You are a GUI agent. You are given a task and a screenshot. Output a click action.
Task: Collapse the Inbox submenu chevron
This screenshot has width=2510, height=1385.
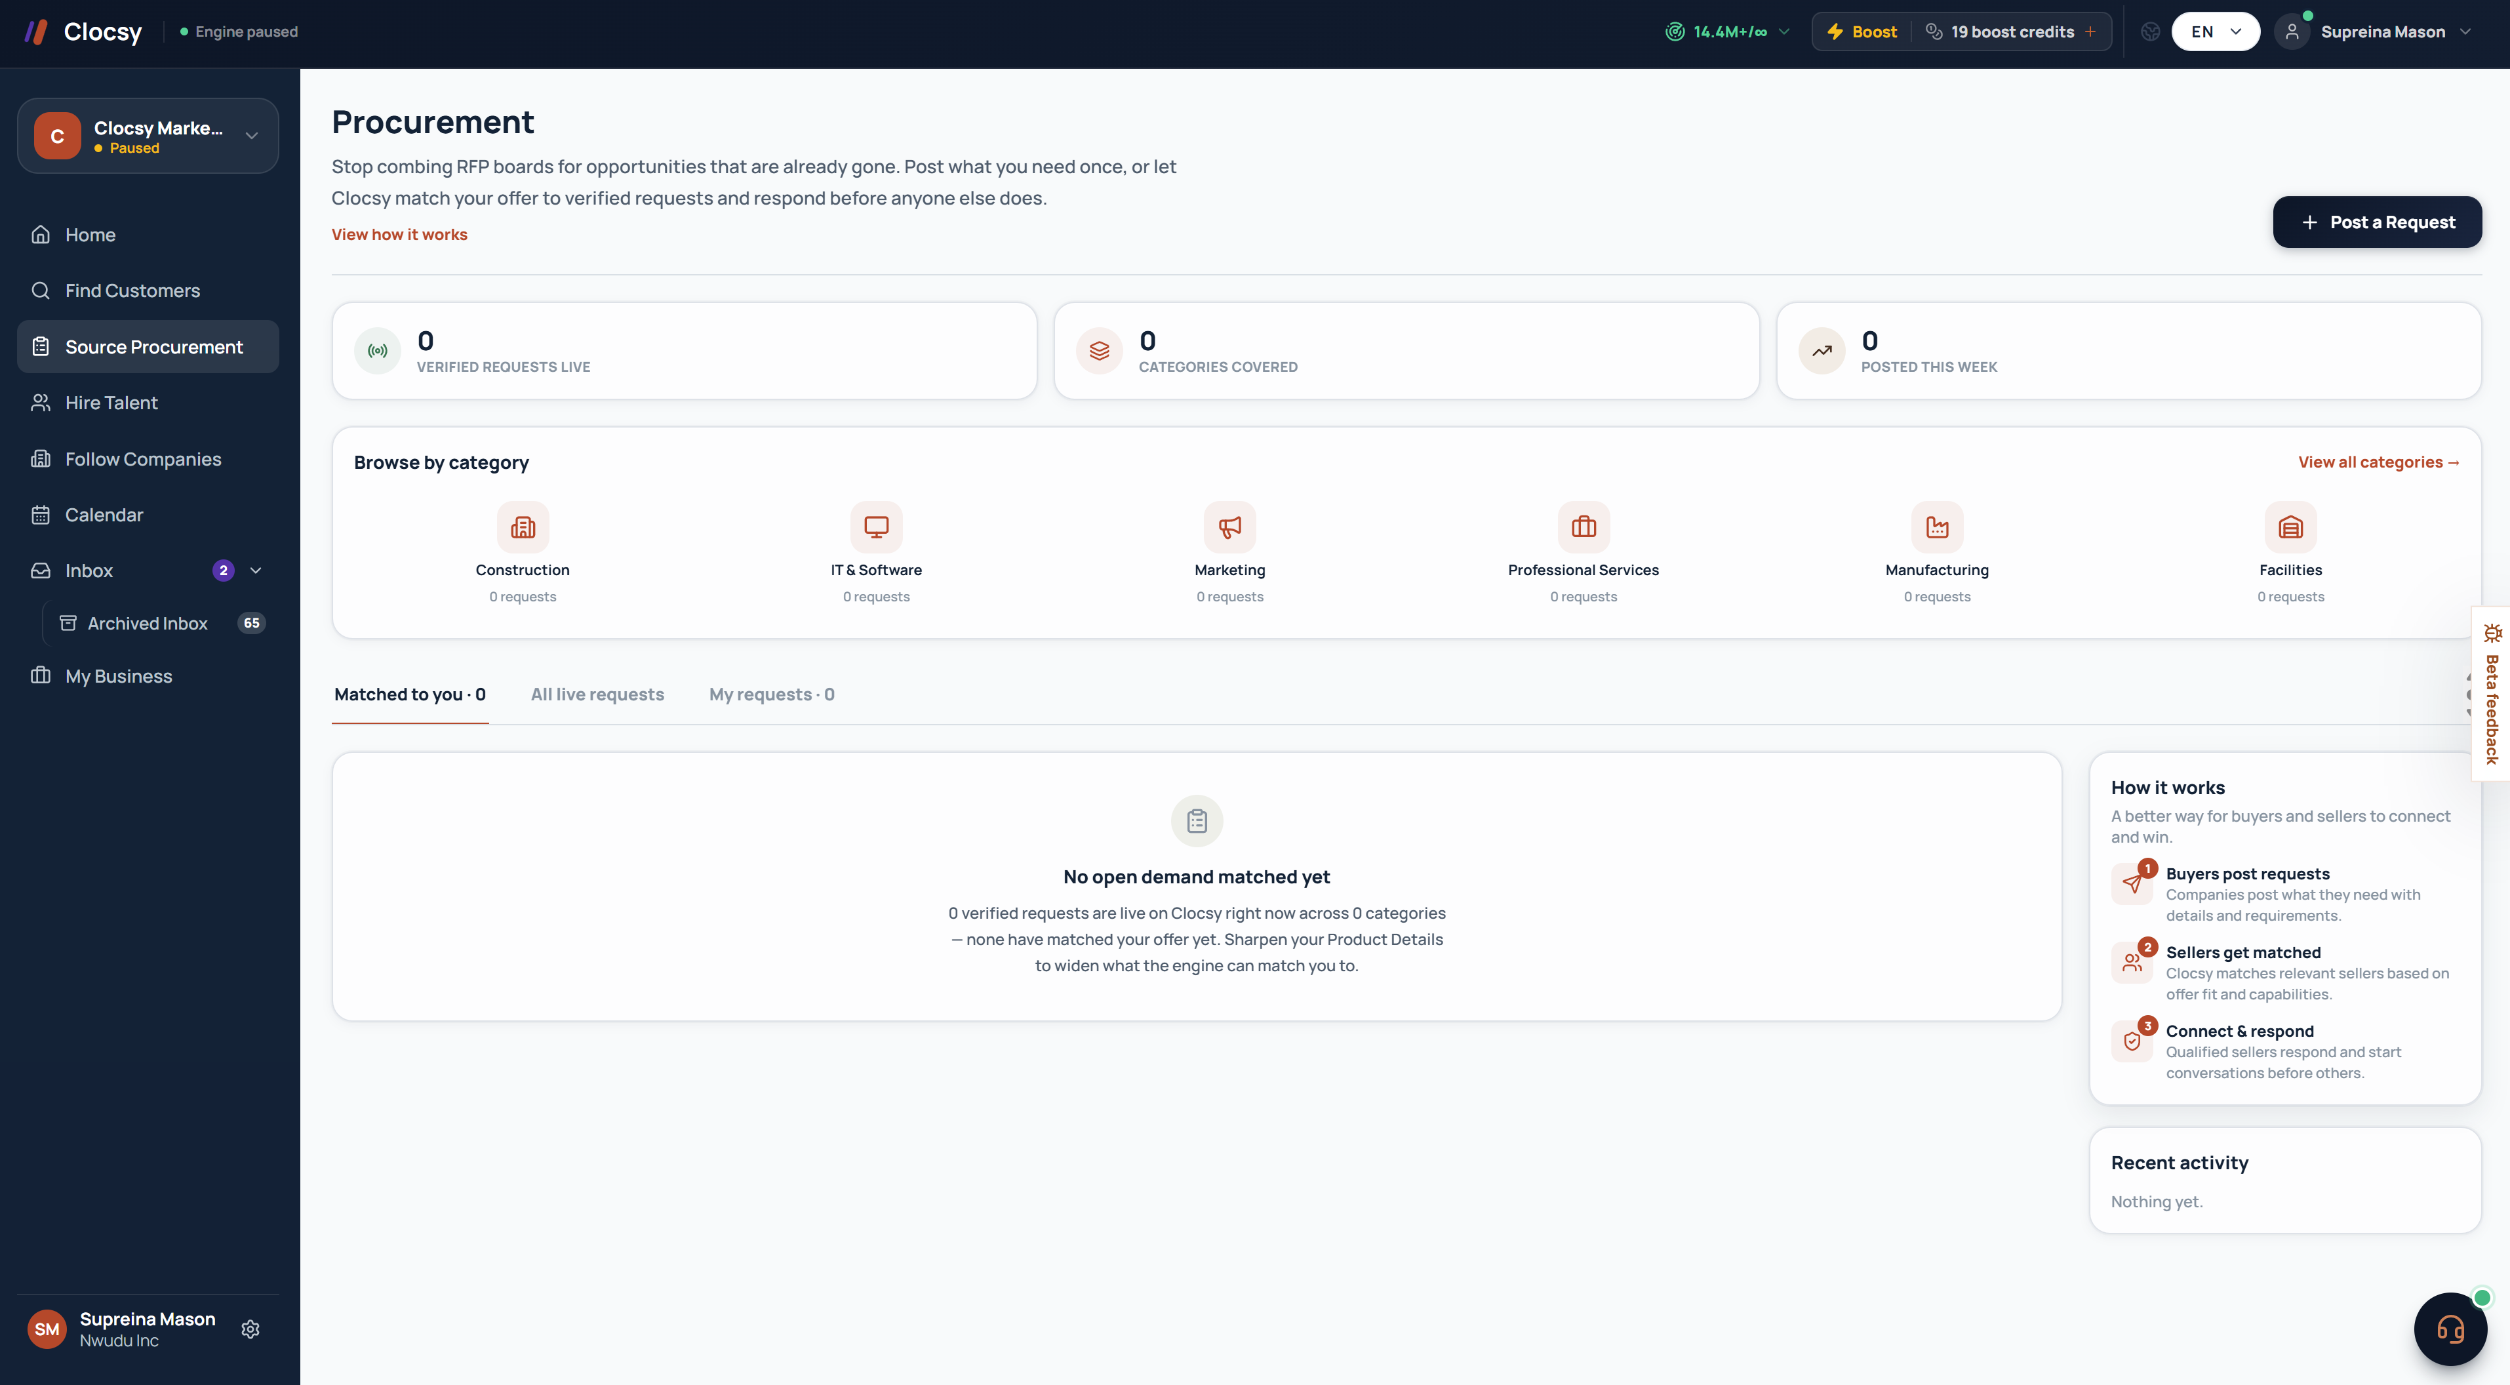coord(256,571)
